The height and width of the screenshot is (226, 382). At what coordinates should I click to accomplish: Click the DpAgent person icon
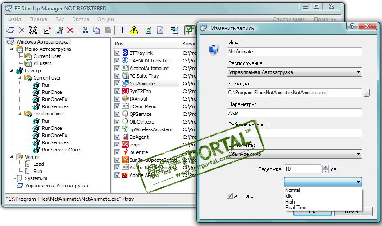pyautogui.click(x=125, y=137)
